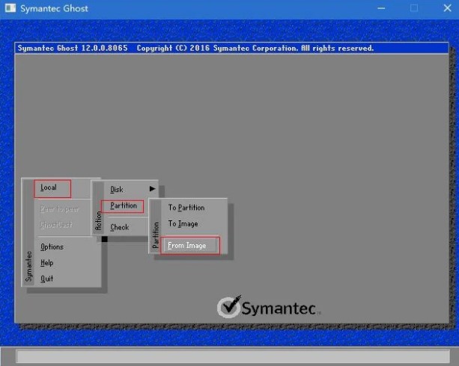Expand the Disk submenu arrow

153,189
